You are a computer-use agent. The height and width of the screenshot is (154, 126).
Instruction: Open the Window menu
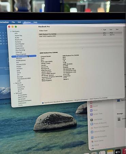(27, 22)
